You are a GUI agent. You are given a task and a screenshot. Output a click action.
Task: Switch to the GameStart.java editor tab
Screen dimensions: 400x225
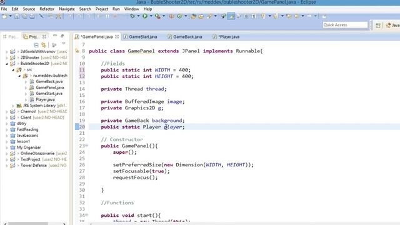coord(141,37)
